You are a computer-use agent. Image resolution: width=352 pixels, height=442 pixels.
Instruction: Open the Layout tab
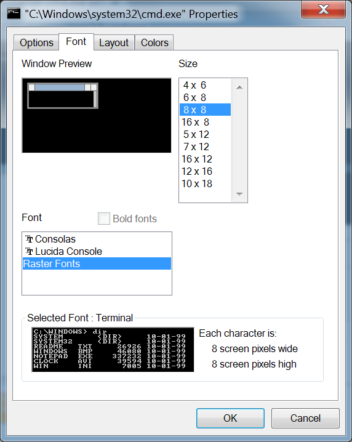[114, 42]
